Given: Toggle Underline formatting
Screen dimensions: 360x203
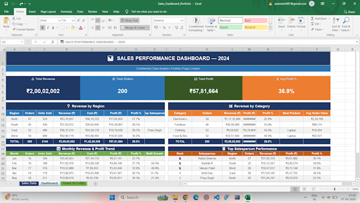Looking at the screenshot, I should (x=53, y=28).
